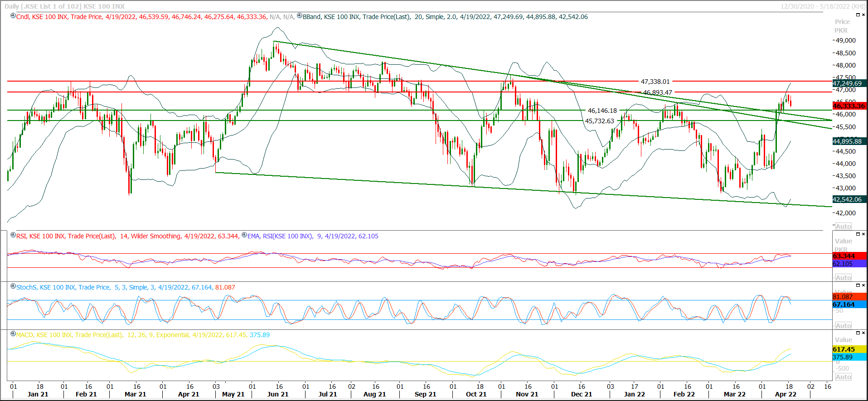Maximize the MACD indicator pane
This screenshot has height=401, width=868.
858,333
